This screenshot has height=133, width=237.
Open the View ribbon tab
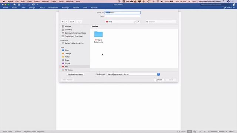click(85, 8)
